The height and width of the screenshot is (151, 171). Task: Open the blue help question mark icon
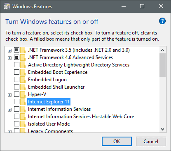point(162,21)
